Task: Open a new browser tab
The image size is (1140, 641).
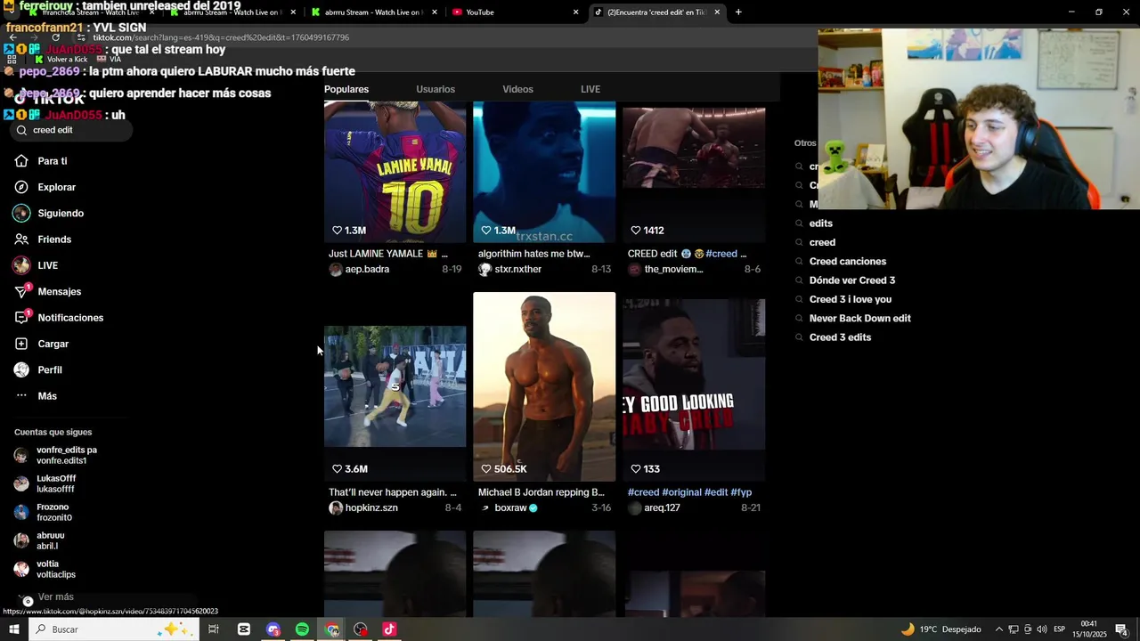Action: (x=738, y=12)
